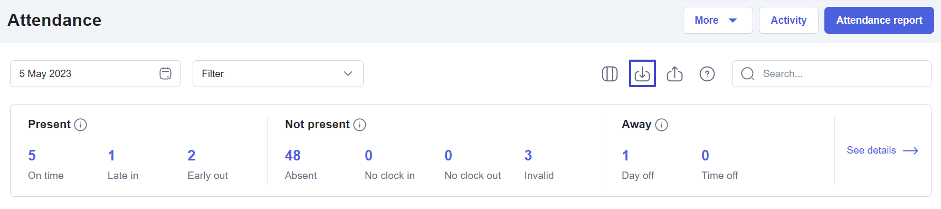Open the help question mark icon

pyautogui.click(x=707, y=74)
